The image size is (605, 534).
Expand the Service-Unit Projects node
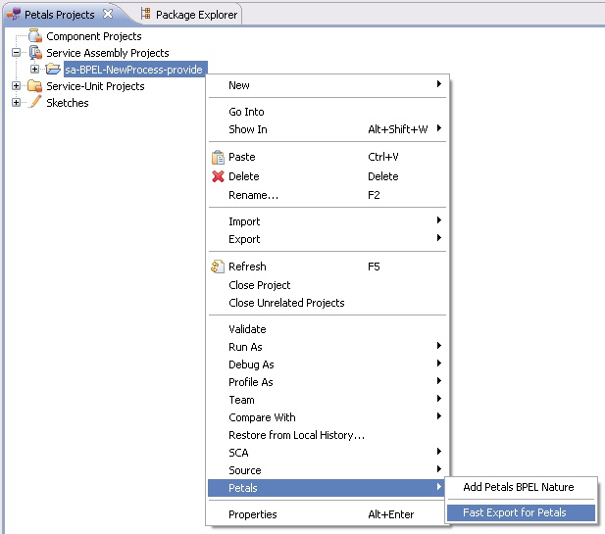(17, 86)
